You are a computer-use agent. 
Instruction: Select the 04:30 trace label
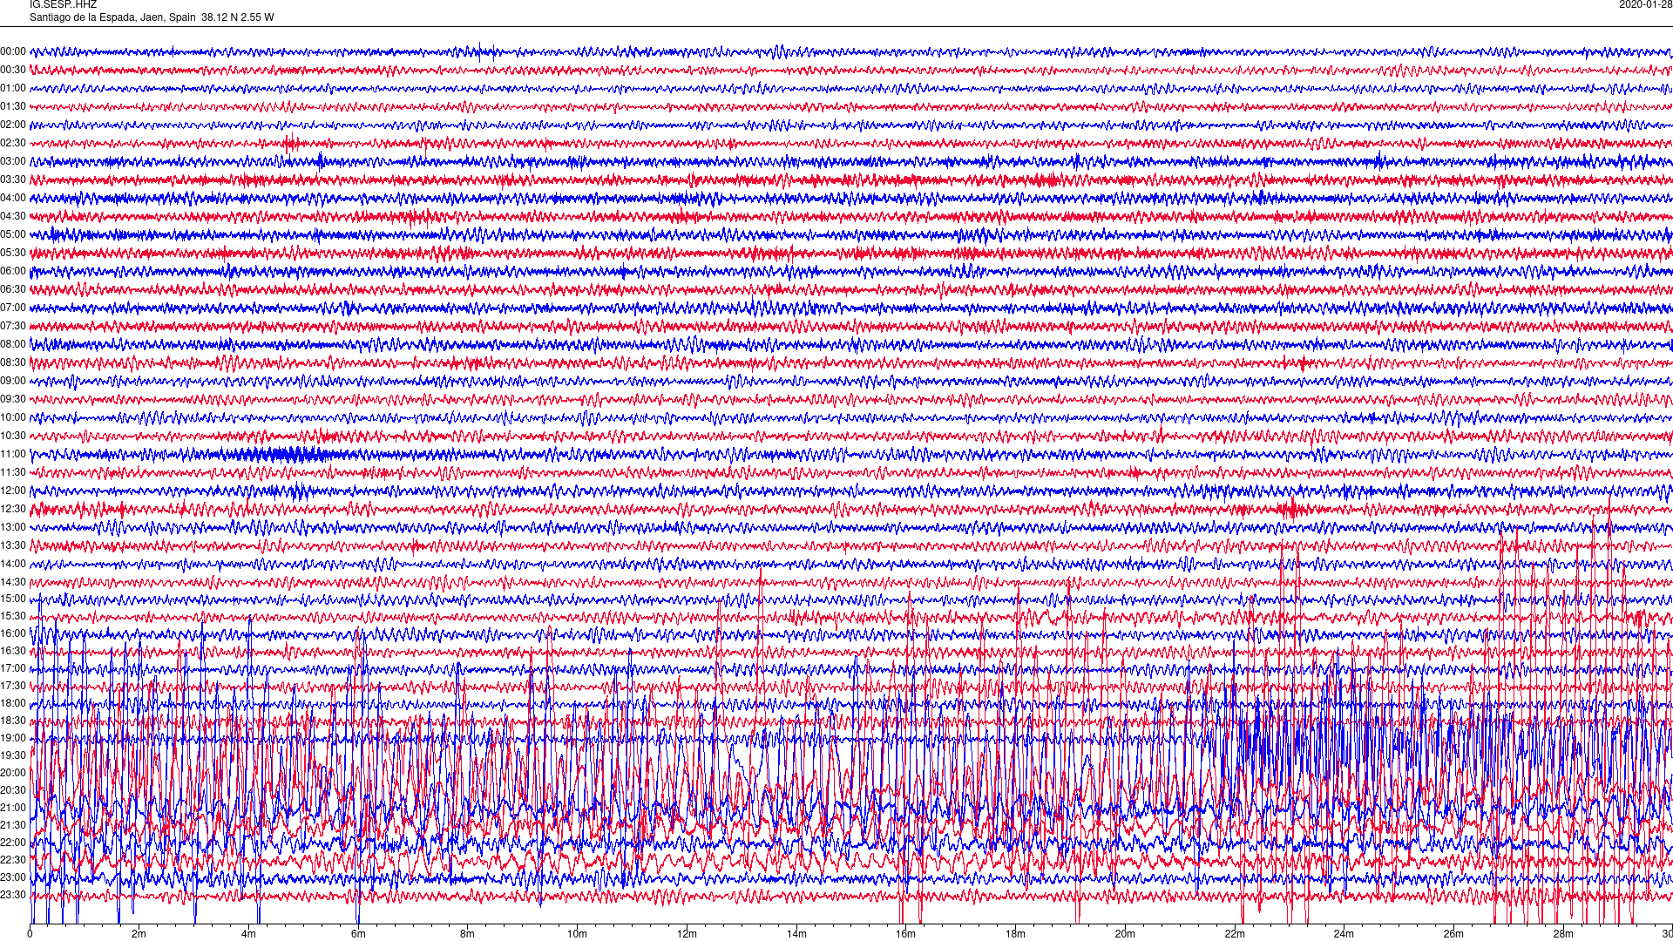[13, 216]
